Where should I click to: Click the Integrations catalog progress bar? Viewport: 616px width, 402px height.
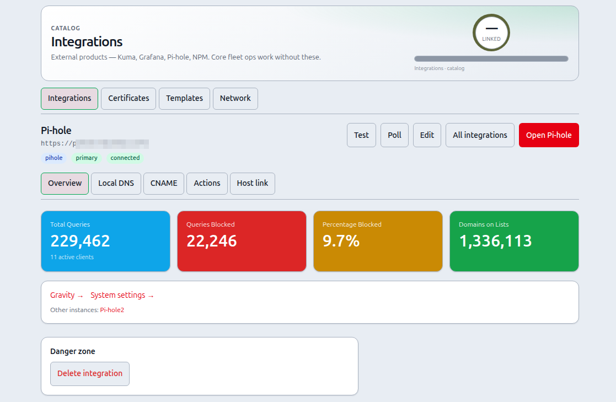[491, 59]
